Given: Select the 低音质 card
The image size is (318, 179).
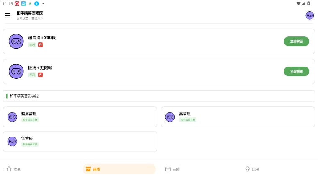Looking at the screenshot, I should click(80, 141).
